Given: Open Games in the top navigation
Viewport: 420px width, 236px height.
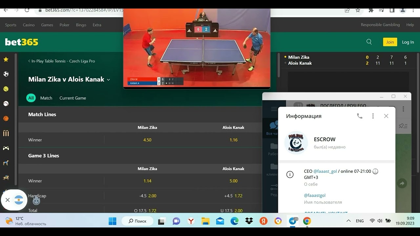Looking at the screenshot, I should click(x=47, y=25).
